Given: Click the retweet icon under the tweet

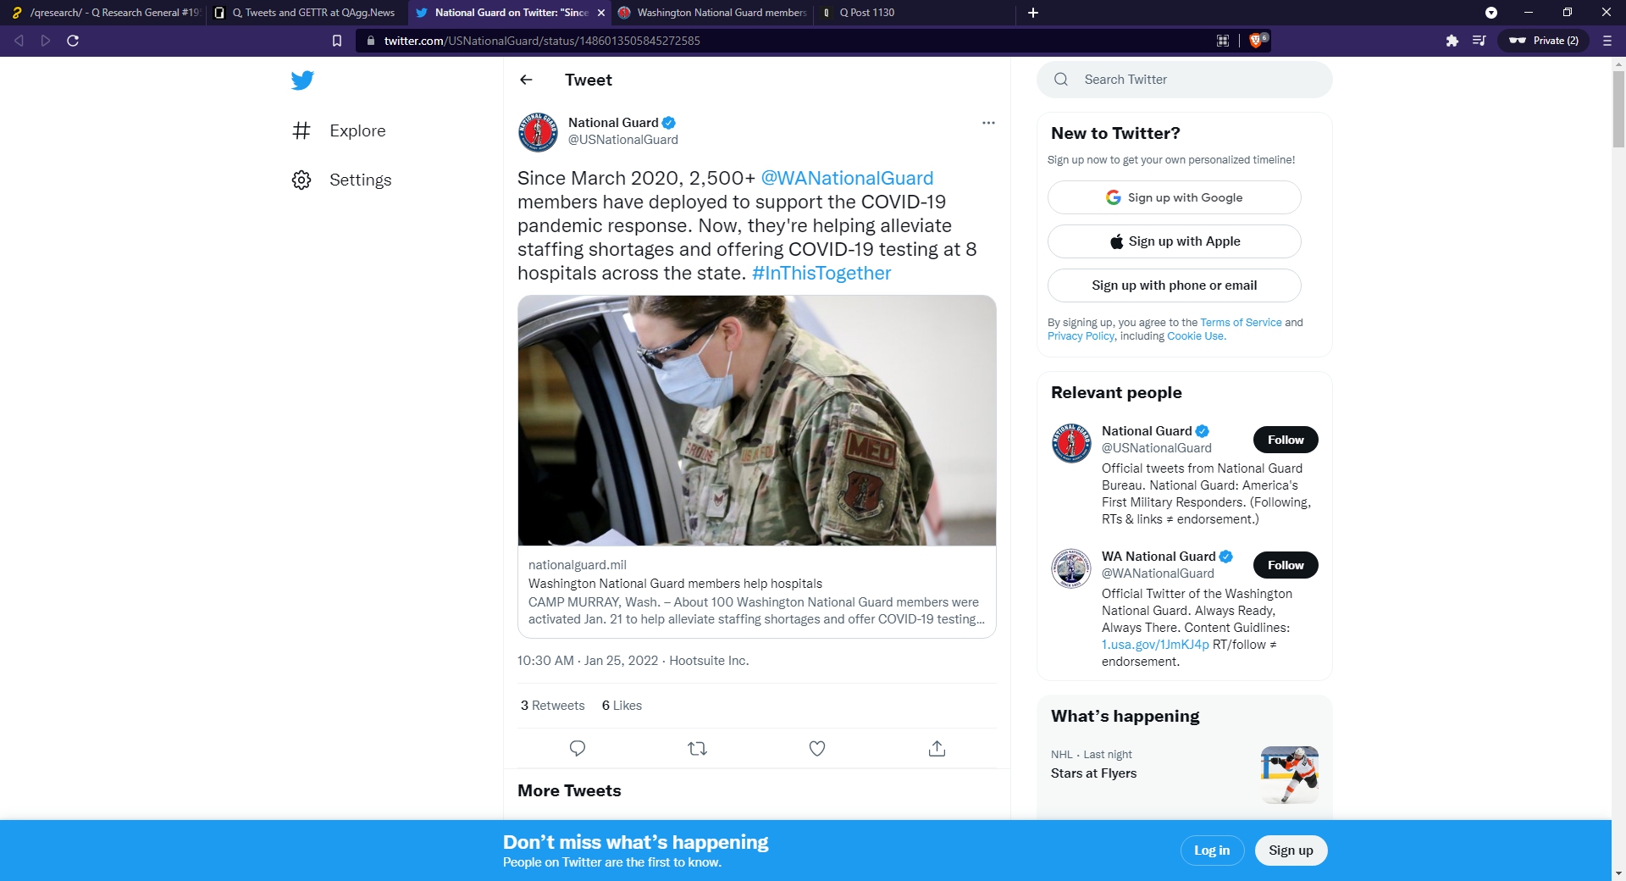Looking at the screenshot, I should pos(697,748).
